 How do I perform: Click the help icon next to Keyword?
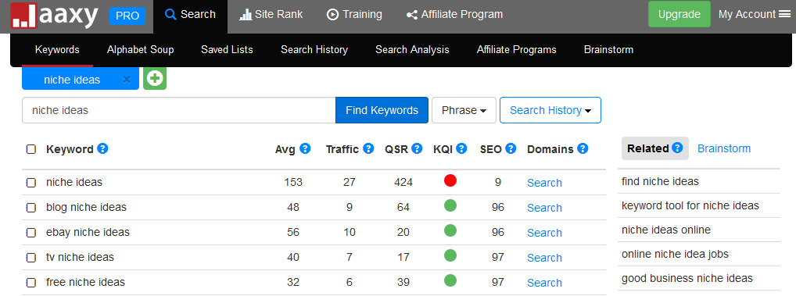pyautogui.click(x=103, y=149)
